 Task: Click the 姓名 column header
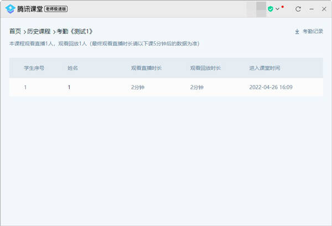coord(72,68)
